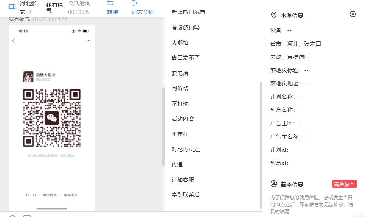
Task: Select quick reply 再追
Action: [x=177, y=164]
